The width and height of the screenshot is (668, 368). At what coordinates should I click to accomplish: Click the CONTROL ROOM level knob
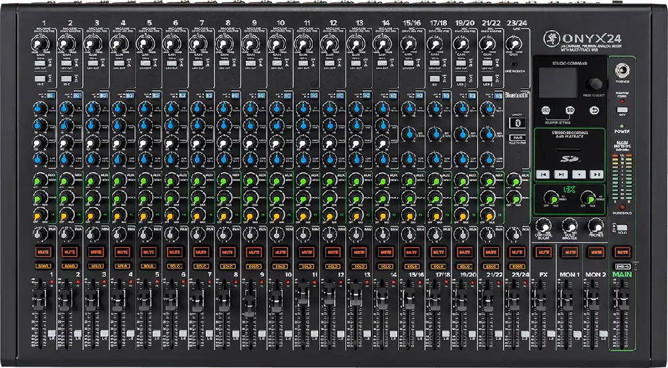tap(543, 226)
